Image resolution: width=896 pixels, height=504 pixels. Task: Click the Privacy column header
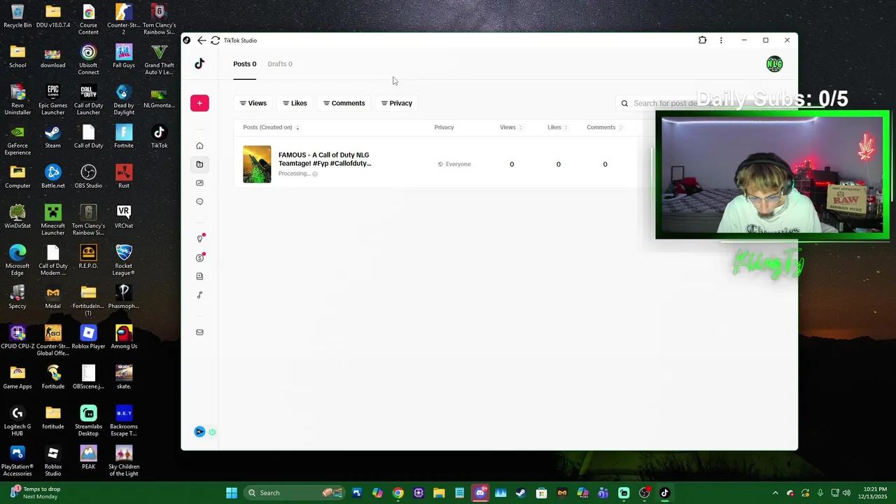click(x=444, y=127)
